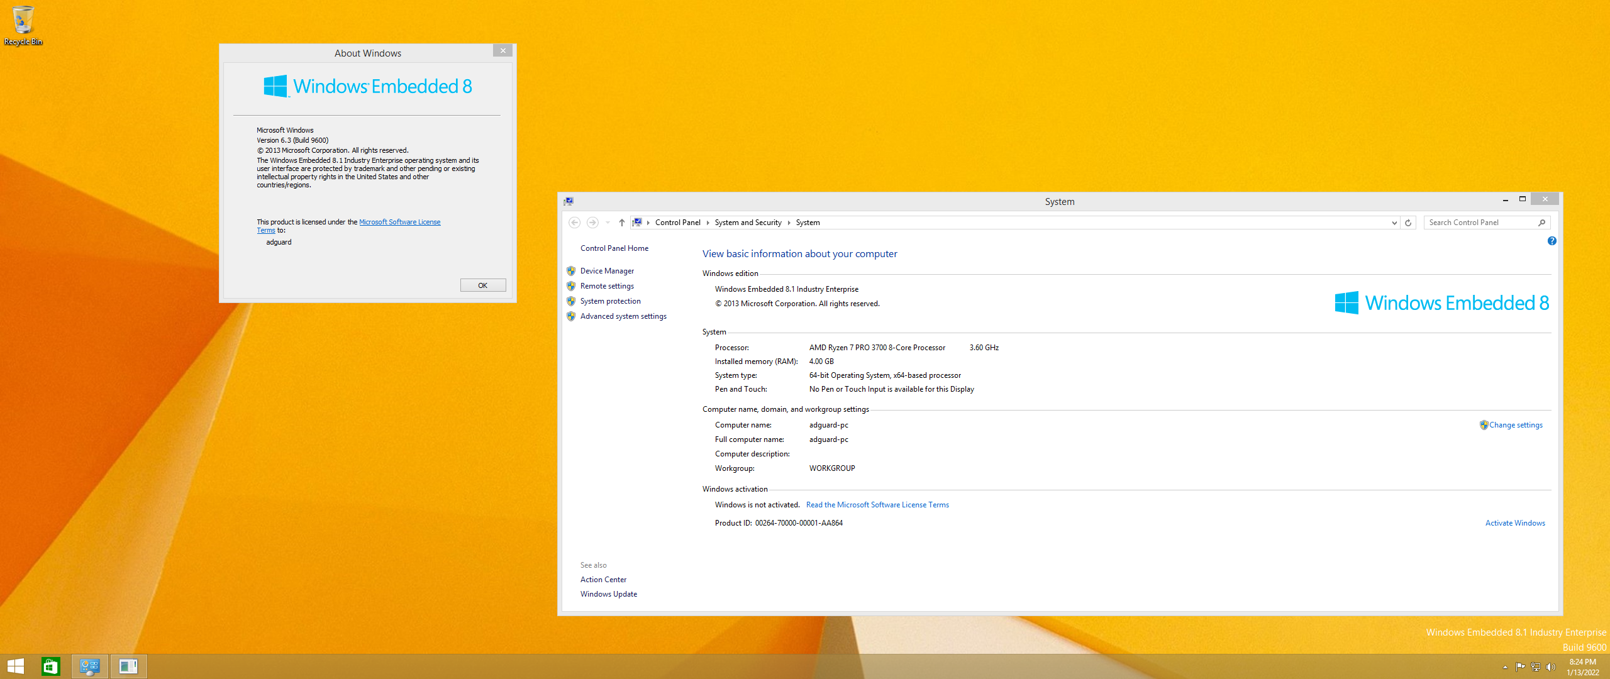Viewport: 1610px width, 679px height.
Task: Select the 'Windows Embedded 8.1 Industry Enterprise' edition text
Action: click(x=786, y=289)
